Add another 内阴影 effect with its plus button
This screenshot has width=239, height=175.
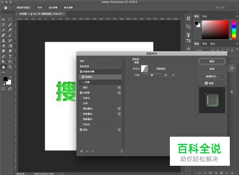[x=119, y=93]
